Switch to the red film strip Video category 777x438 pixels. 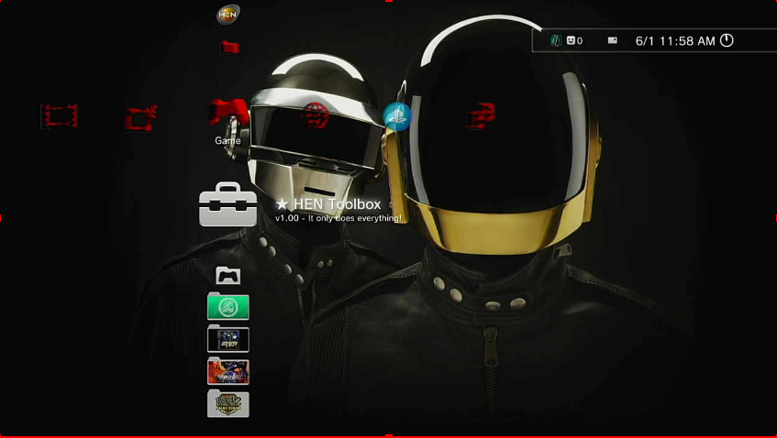point(59,116)
